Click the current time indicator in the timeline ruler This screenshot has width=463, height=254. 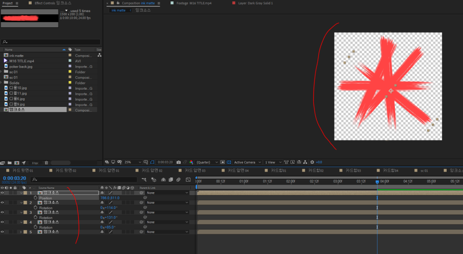[x=377, y=182]
